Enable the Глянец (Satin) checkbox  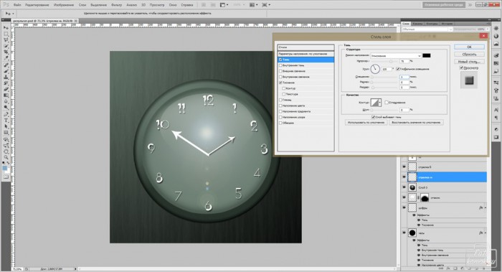coord(280,100)
